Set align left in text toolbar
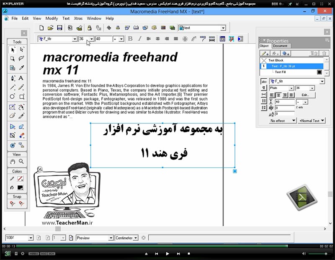The width and height of the screenshot is (335, 260). 149,39
